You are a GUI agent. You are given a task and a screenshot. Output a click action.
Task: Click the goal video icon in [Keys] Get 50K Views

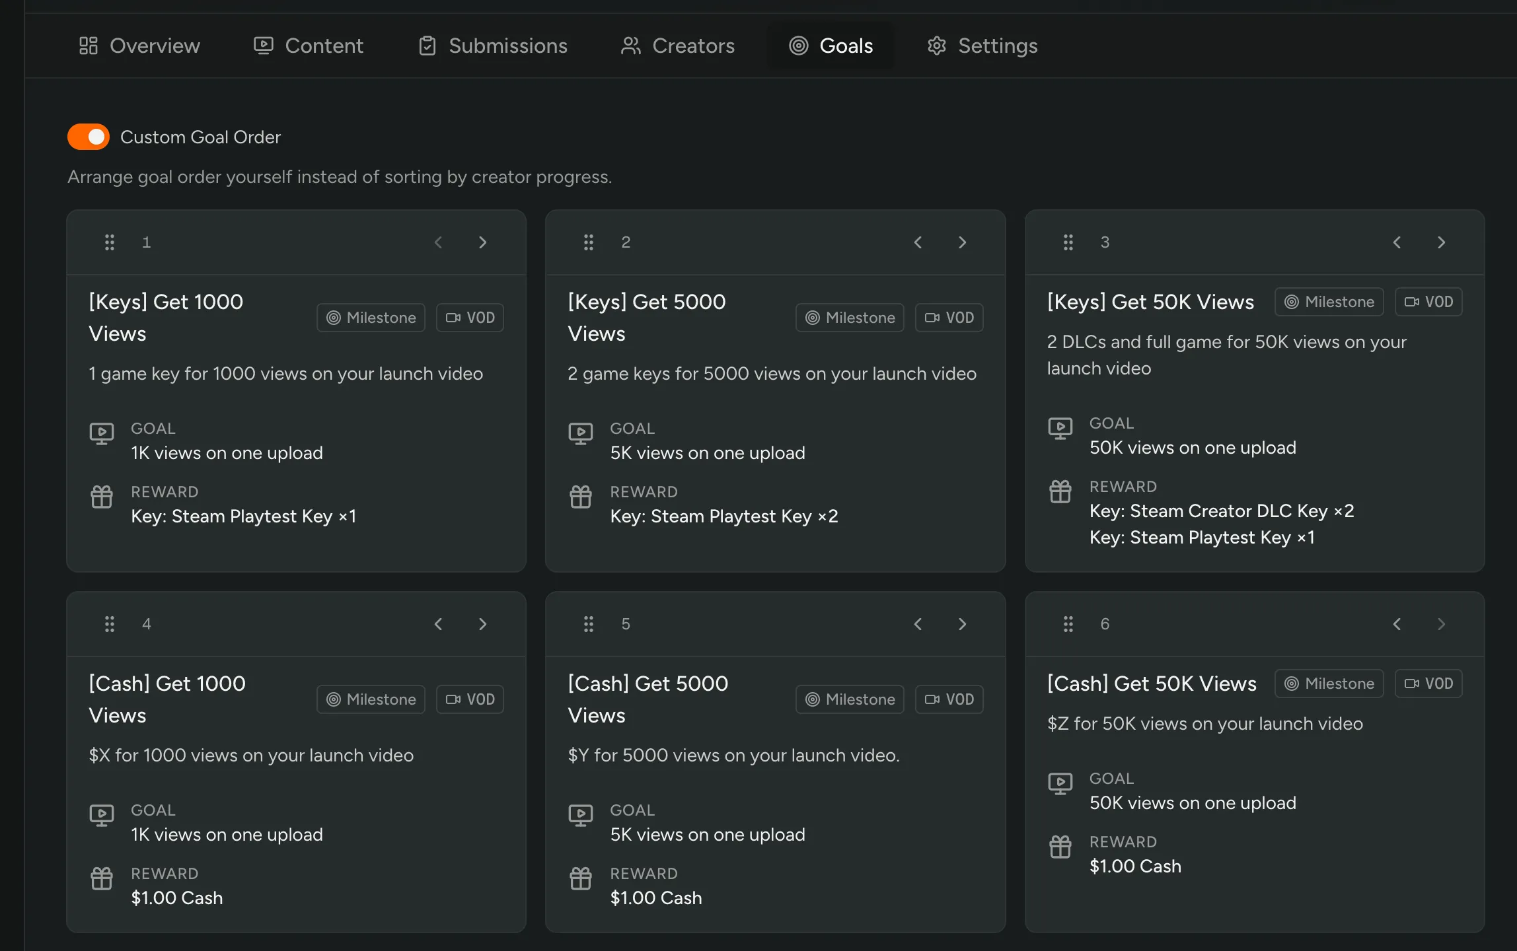(x=1060, y=429)
